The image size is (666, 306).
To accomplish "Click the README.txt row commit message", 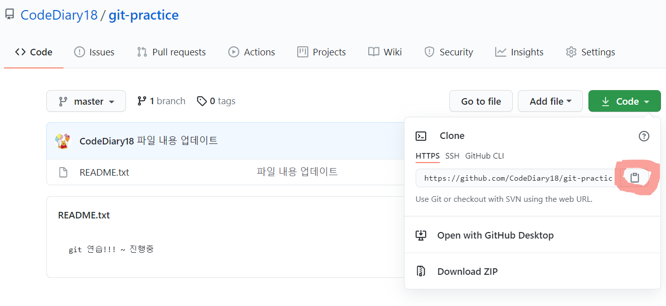I will click(x=297, y=172).
